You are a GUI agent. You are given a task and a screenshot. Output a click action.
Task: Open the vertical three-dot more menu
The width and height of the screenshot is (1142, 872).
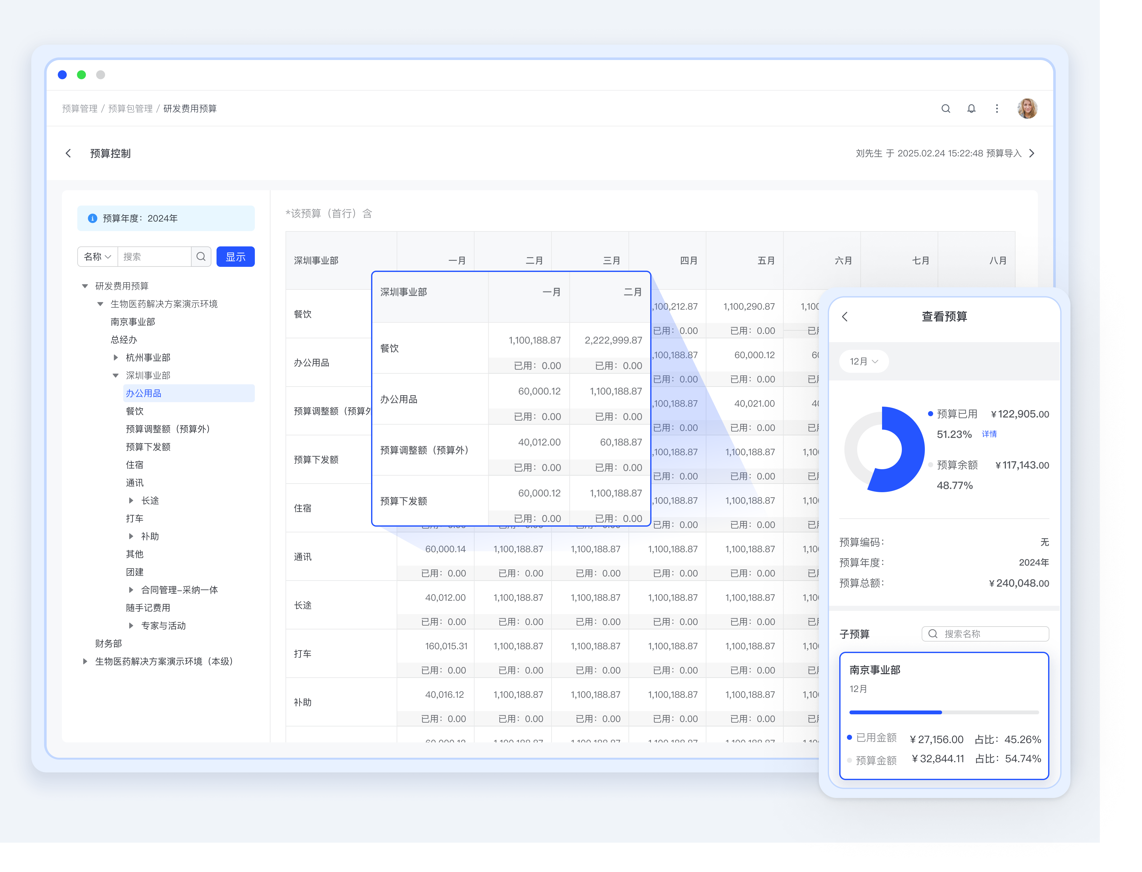[997, 109]
